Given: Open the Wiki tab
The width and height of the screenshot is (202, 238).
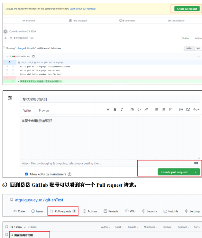Looking at the screenshot, I should [130, 211].
